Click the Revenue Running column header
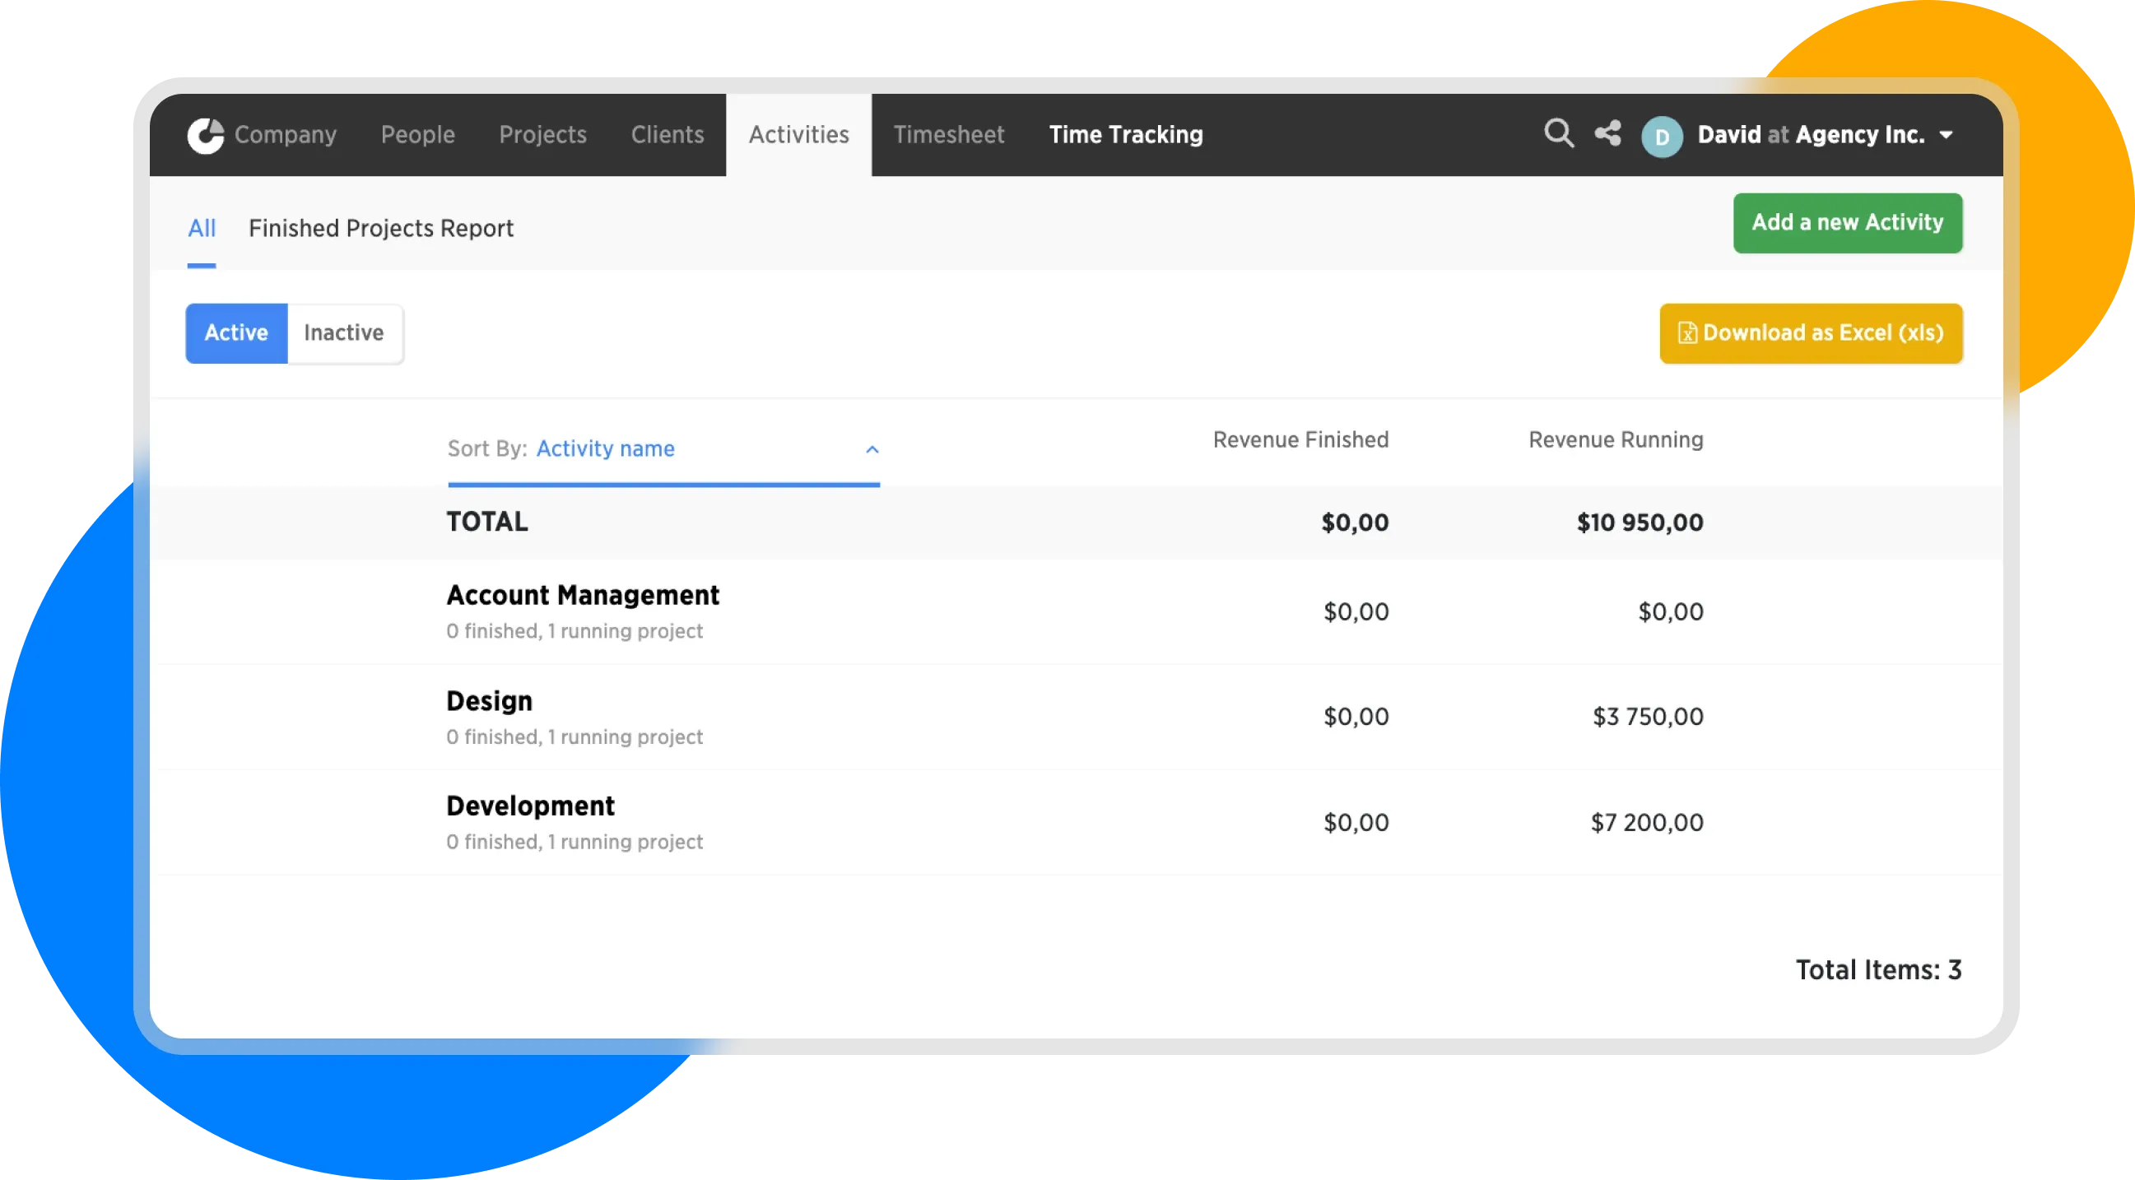The image size is (2135, 1180). point(1616,440)
